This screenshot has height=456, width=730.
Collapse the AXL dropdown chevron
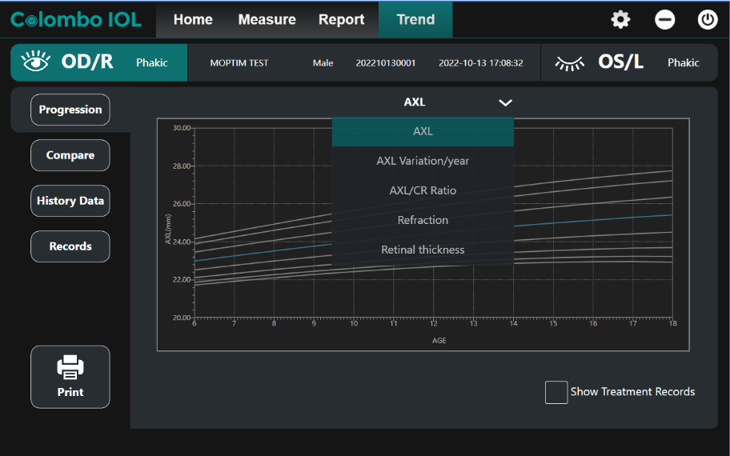click(505, 102)
